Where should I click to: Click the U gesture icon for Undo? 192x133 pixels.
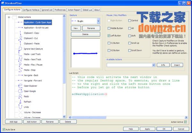pos(20,107)
